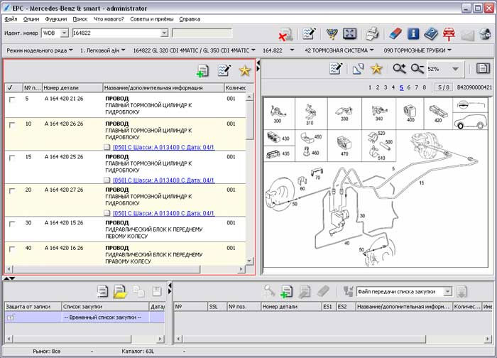Click the eraser icon in top toolbar
The image size is (497, 358).
[395, 33]
